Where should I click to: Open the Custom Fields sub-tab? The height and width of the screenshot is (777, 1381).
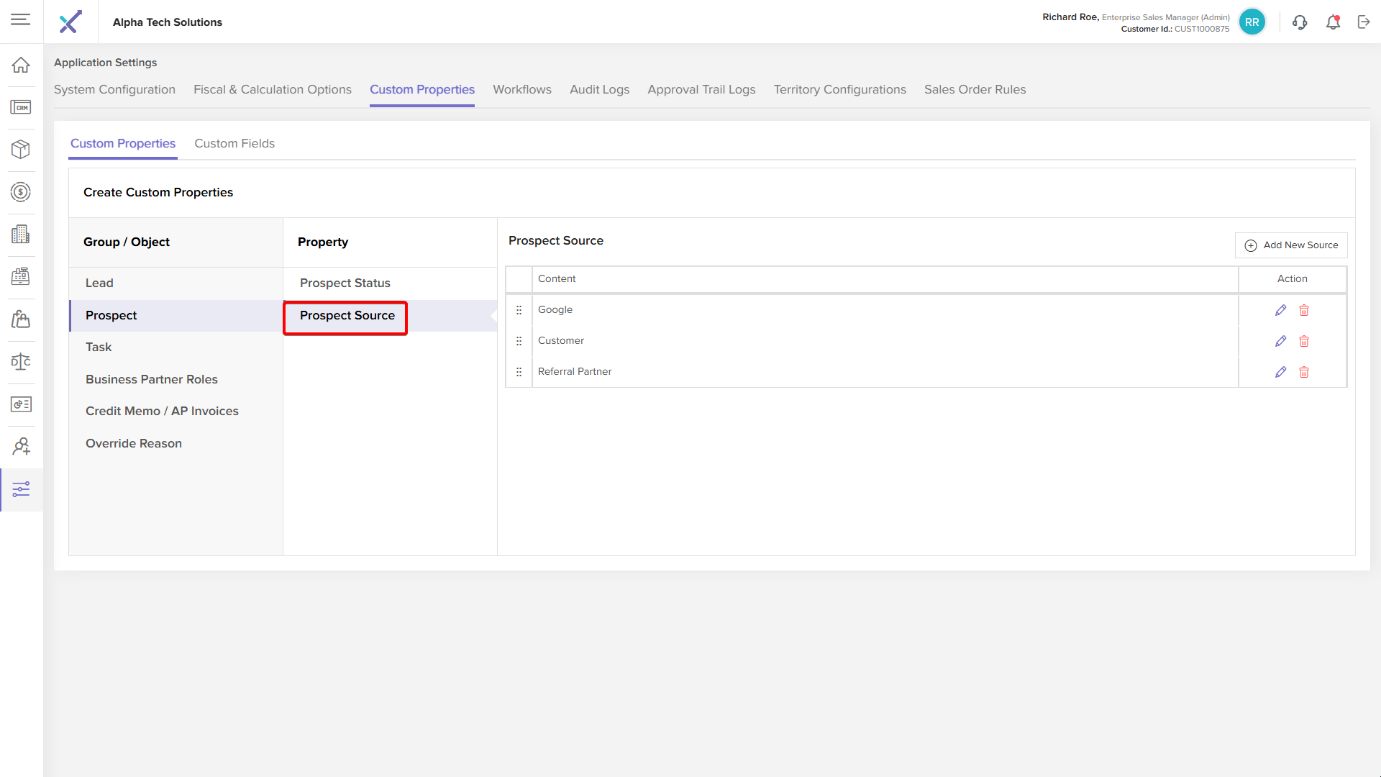click(x=234, y=143)
